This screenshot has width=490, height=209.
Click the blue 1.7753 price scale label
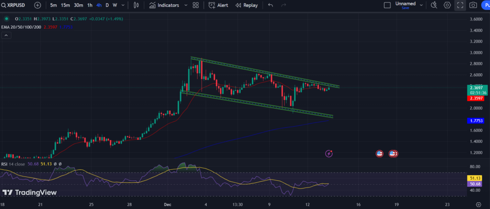476,120
